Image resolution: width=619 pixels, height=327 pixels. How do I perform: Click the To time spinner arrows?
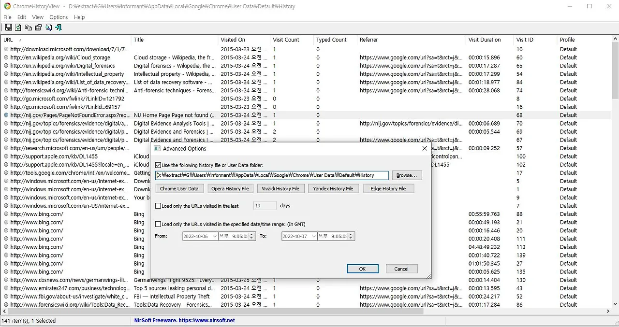[x=352, y=236]
